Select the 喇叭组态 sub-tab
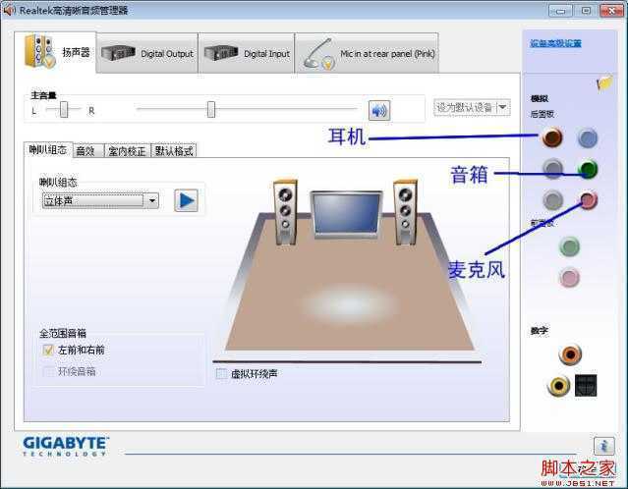 click(x=48, y=150)
